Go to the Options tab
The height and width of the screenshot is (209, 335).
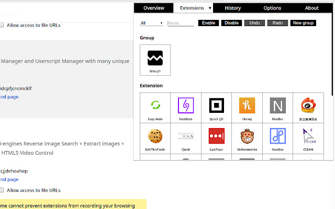coord(272,8)
